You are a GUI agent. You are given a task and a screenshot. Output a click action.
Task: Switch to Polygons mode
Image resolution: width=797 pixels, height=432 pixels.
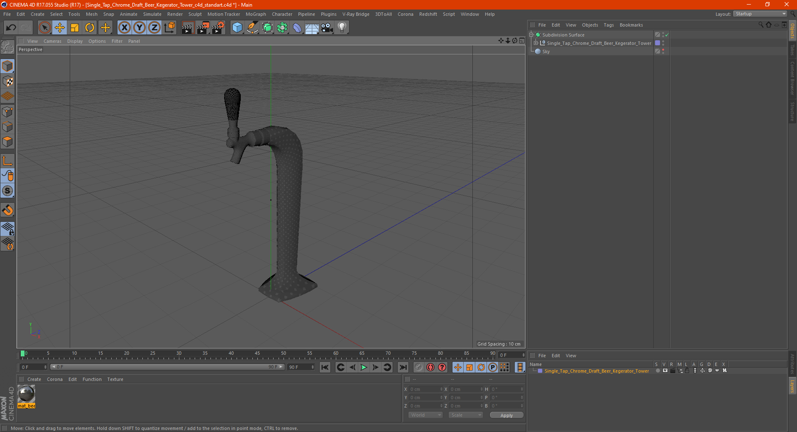[x=7, y=142]
